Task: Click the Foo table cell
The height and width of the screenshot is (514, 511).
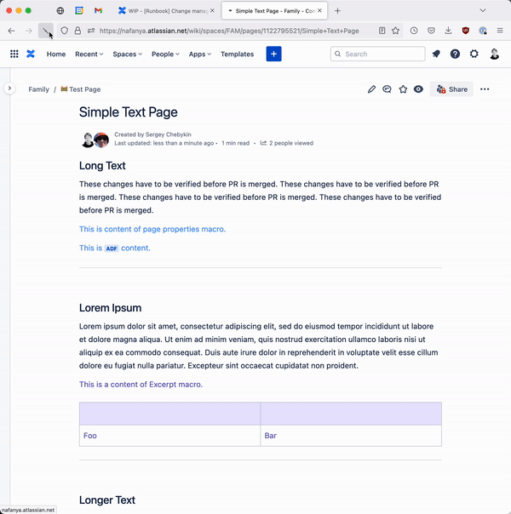Action: pyautogui.click(x=169, y=436)
